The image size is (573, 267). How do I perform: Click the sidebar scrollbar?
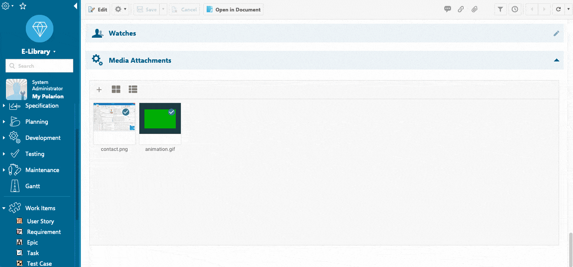tap(77, 174)
